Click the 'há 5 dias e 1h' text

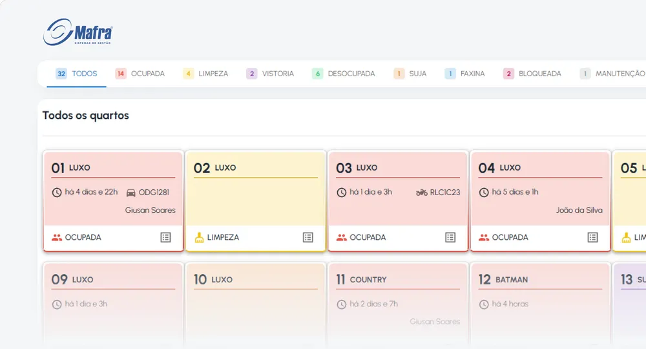point(515,192)
